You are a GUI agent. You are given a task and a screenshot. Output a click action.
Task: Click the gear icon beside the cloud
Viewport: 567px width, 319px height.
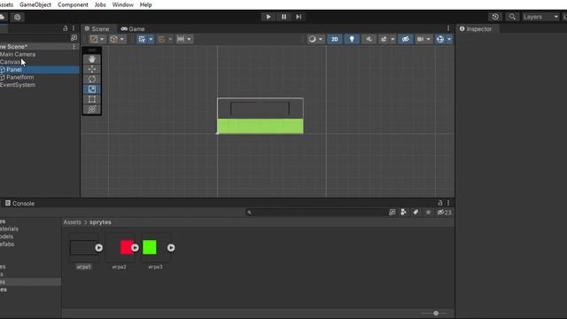point(17,17)
